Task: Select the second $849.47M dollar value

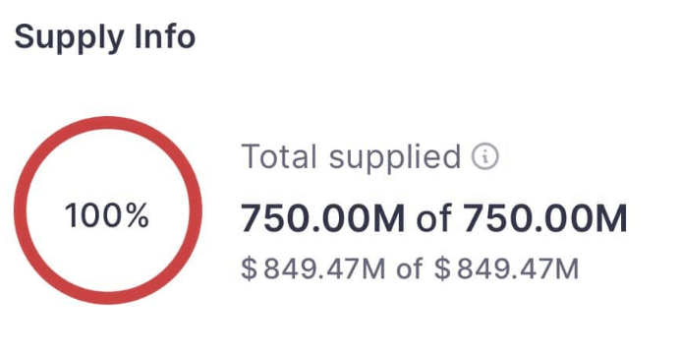Action: [507, 268]
